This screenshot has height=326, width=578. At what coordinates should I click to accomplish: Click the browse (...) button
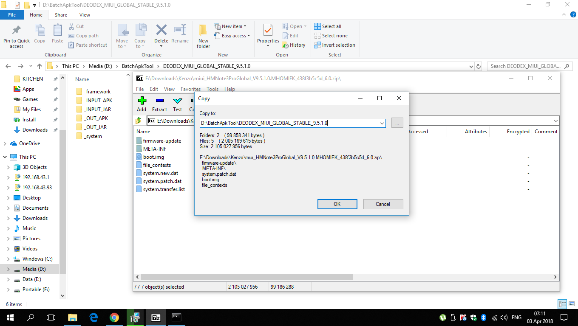click(x=397, y=123)
